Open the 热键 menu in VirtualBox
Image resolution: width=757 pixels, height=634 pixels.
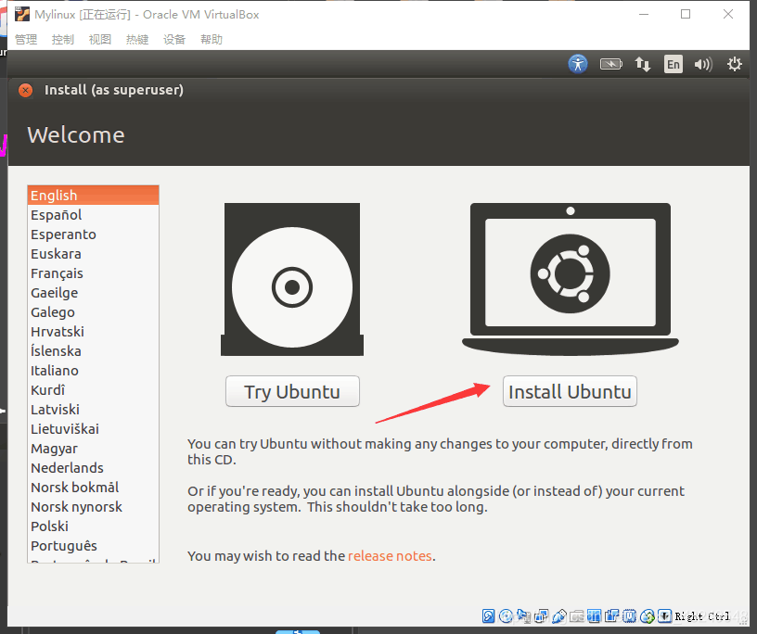(137, 39)
